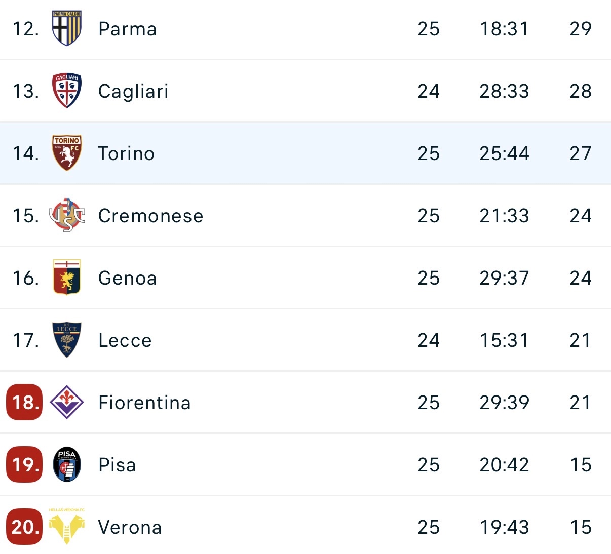Click the red relegation badge 20
This screenshot has height=554, width=611.
coord(24,527)
